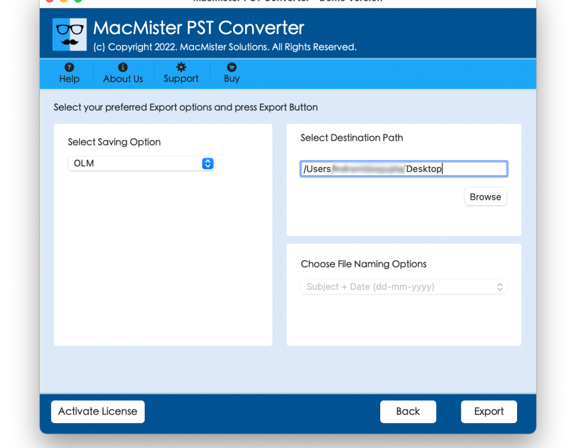Go back using the Back button
Viewport: 576px width, 448px height.
click(408, 412)
